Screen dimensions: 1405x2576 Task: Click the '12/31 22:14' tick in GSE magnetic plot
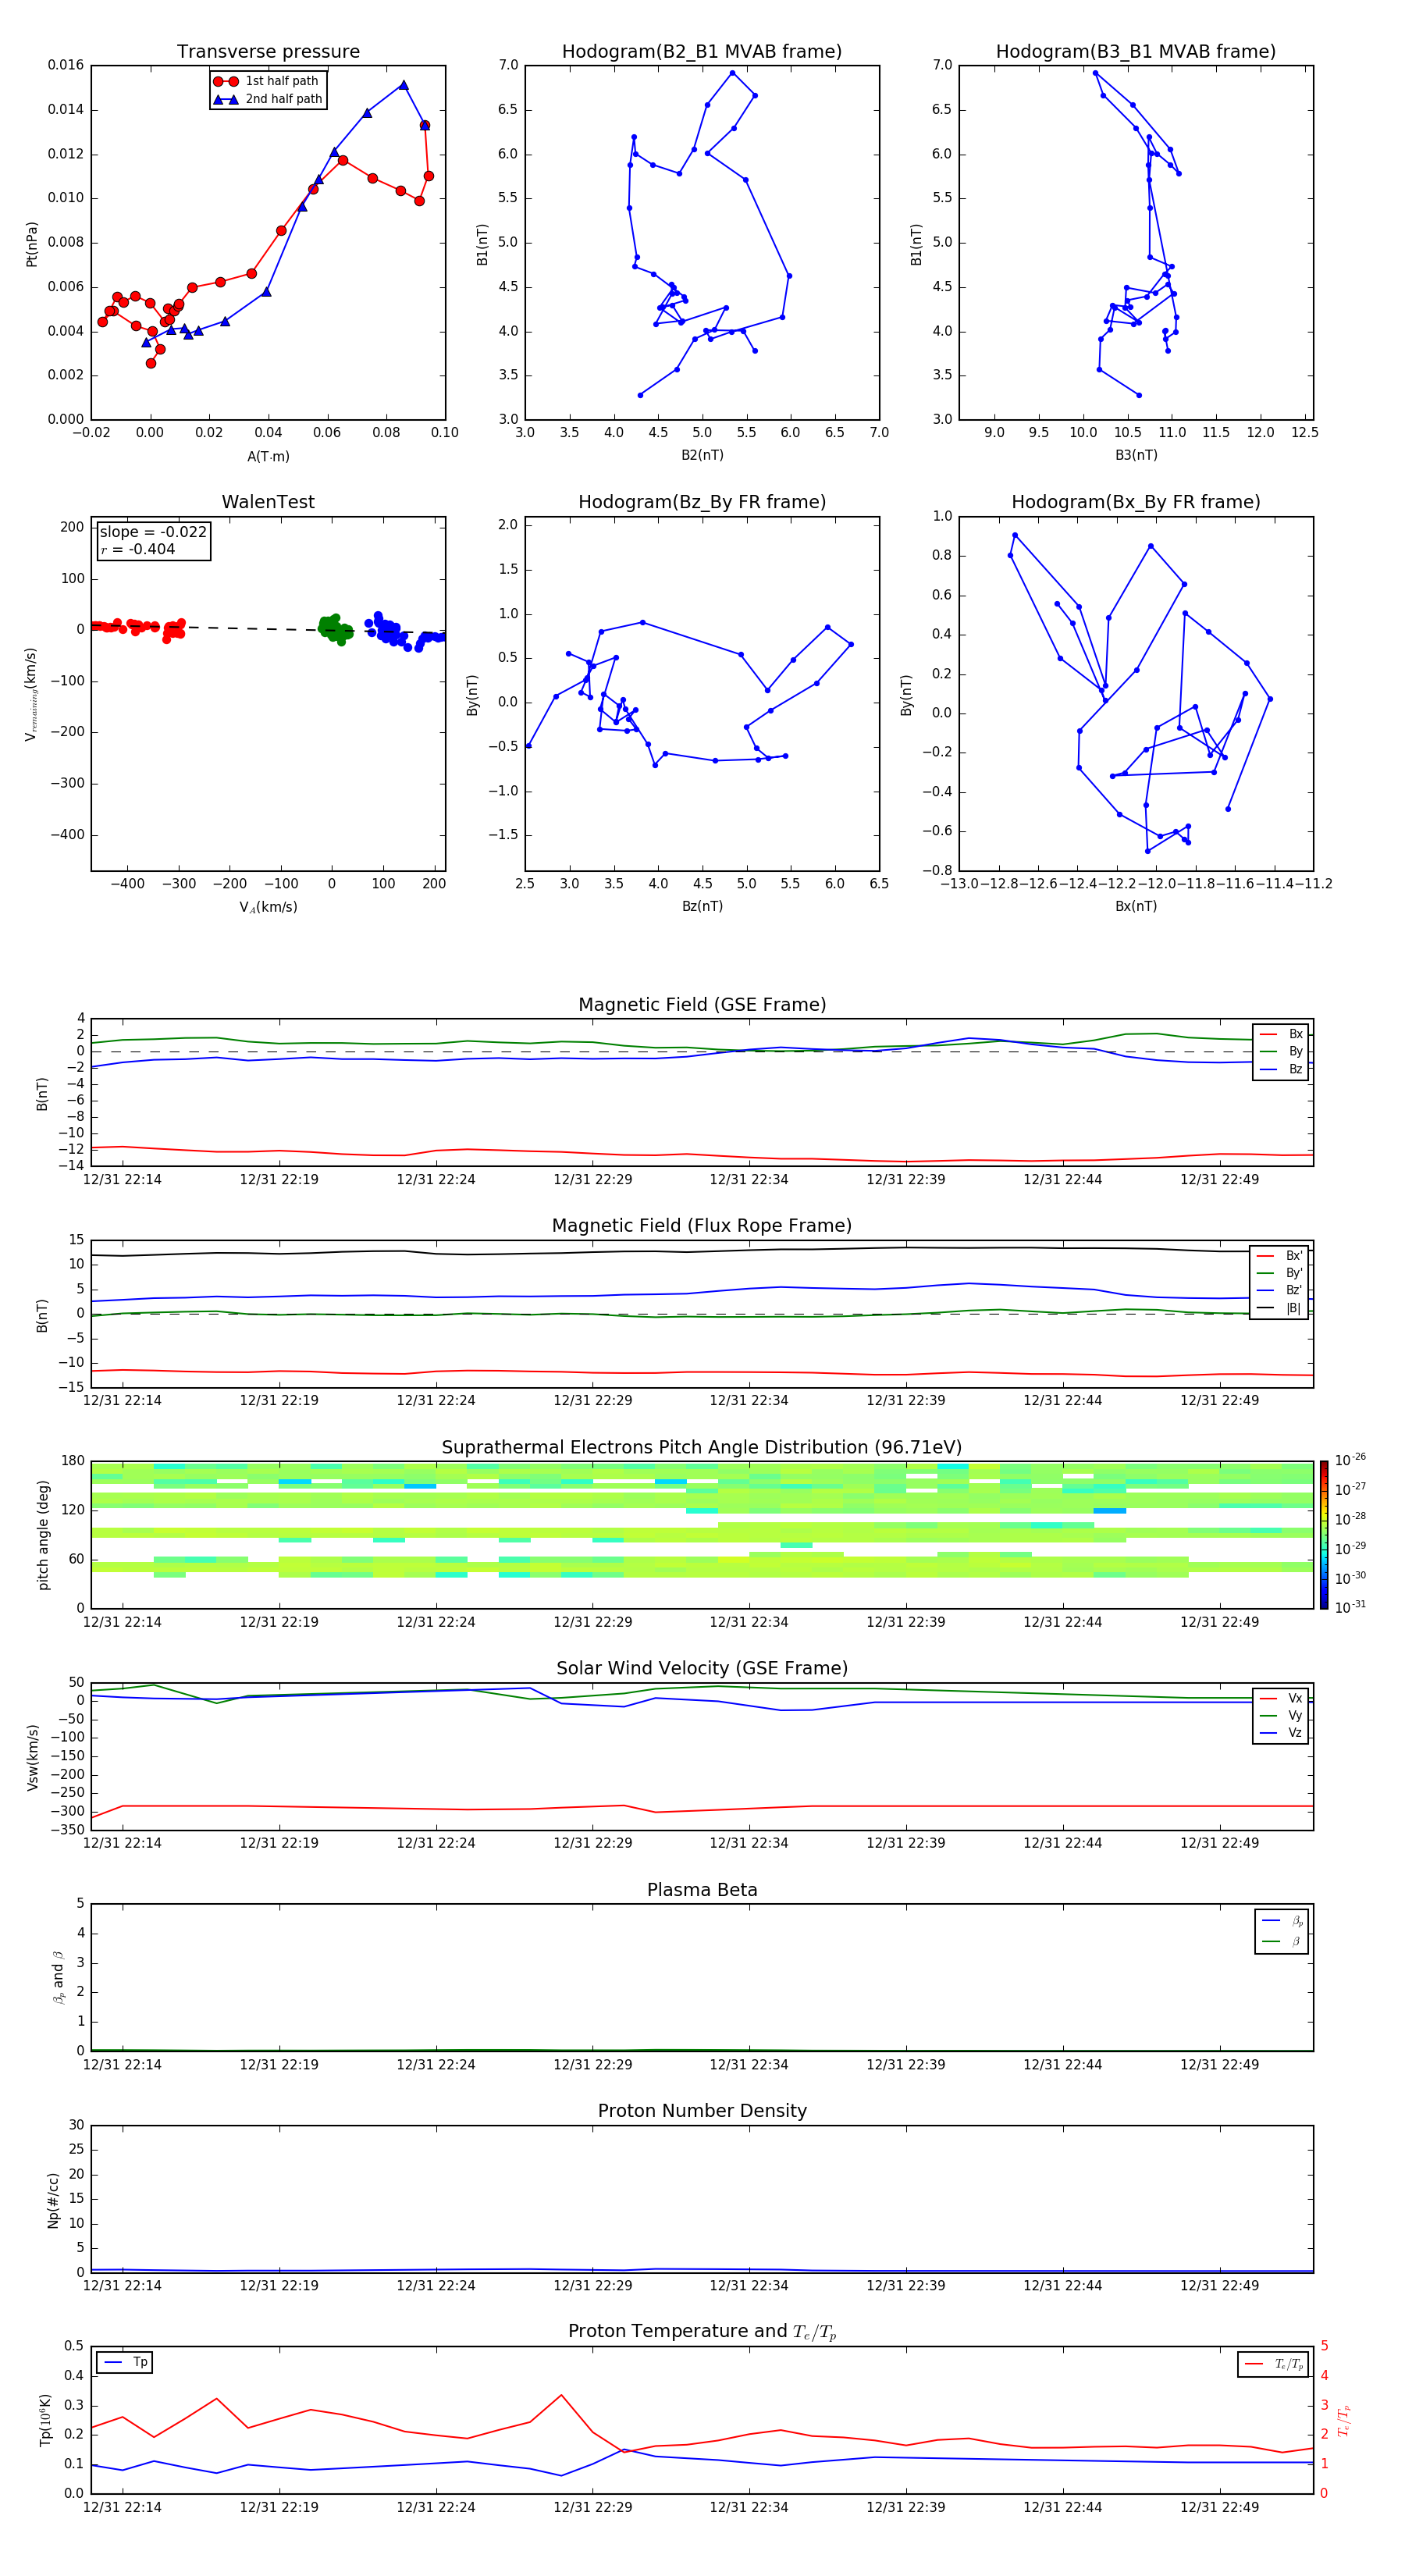click(x=122, y=1180)
